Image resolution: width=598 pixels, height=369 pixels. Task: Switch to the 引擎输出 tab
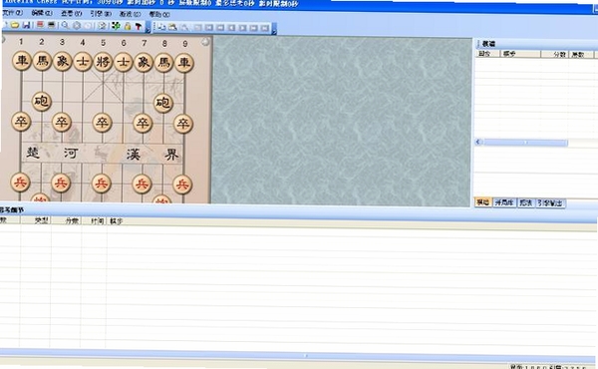[550, 203]
